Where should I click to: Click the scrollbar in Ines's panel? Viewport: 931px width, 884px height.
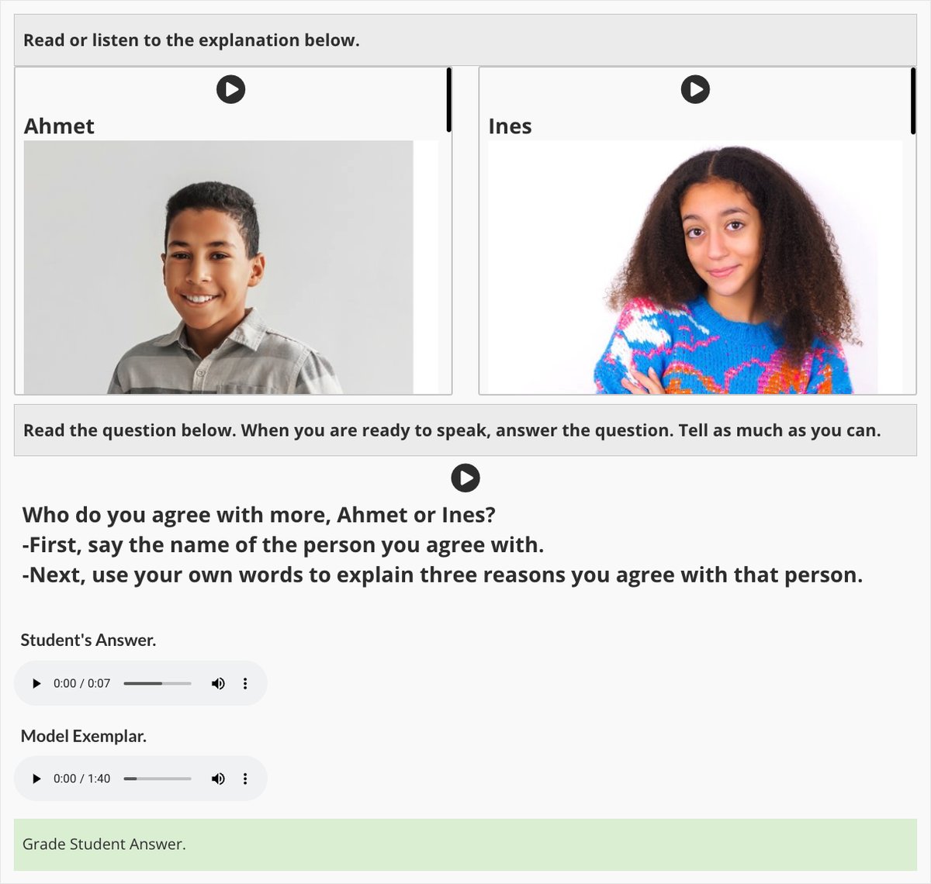click(x=913, y=100)
